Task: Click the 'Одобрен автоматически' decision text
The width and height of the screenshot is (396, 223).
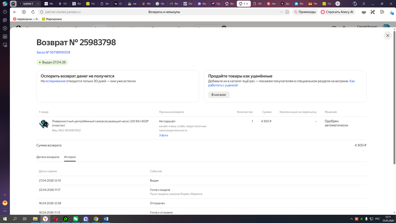Action: coord(336,123)
